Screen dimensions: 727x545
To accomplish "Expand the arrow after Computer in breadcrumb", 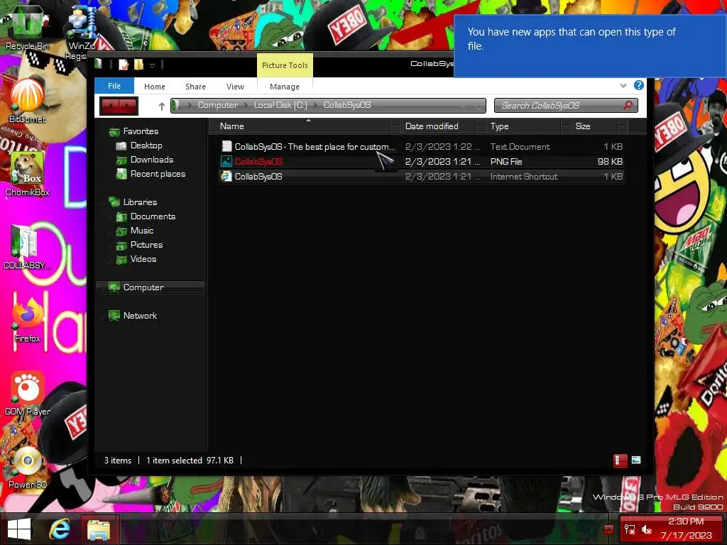I will point(246,106).
